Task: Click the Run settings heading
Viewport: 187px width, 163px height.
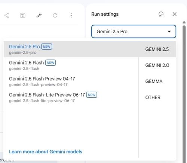Action: (x=105, y=14)
